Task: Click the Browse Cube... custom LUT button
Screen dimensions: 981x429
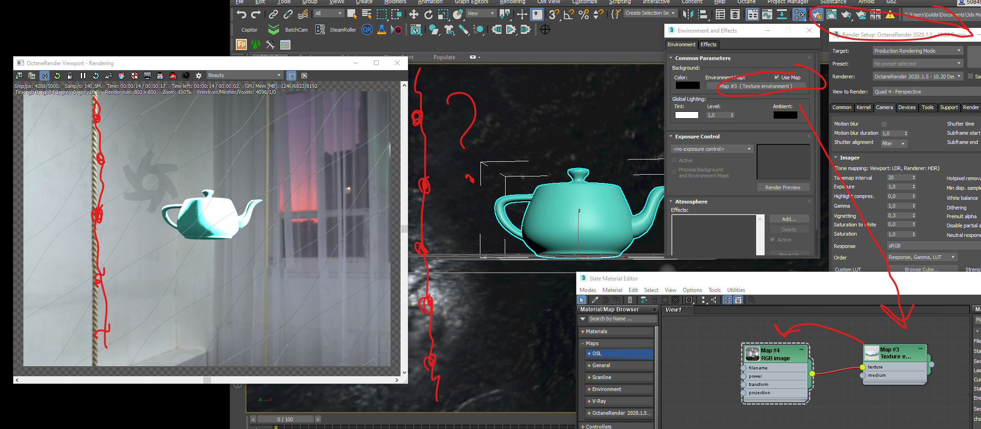Action: 922,269
